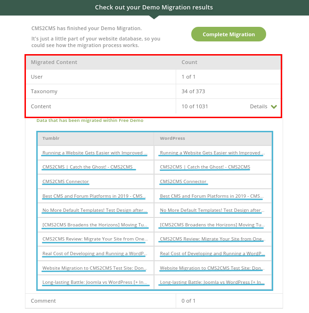Collapse Content details via green chevron
This screenshot has height=313, width=309.
(x=274, y=106)
